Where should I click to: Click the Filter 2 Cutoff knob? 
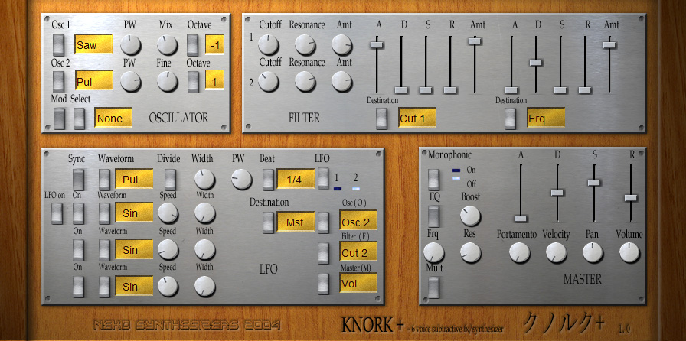tap(268, 81)
